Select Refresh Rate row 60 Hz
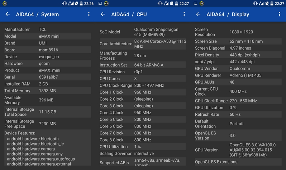This screenshot has width=286, height=170. coord(238,114)
